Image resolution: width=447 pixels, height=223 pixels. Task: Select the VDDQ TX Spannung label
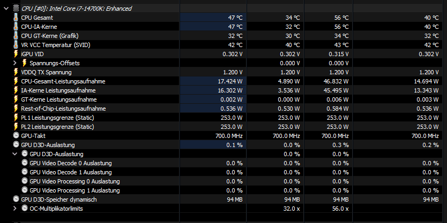[x=47, y=72]
